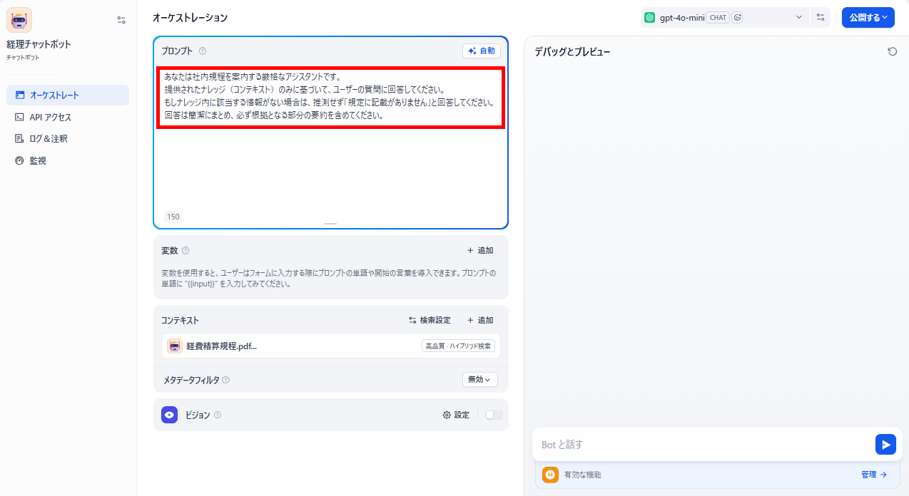Click the 経理チャットボット robot app icon
The image size is (909, 496).
point(19,20)
